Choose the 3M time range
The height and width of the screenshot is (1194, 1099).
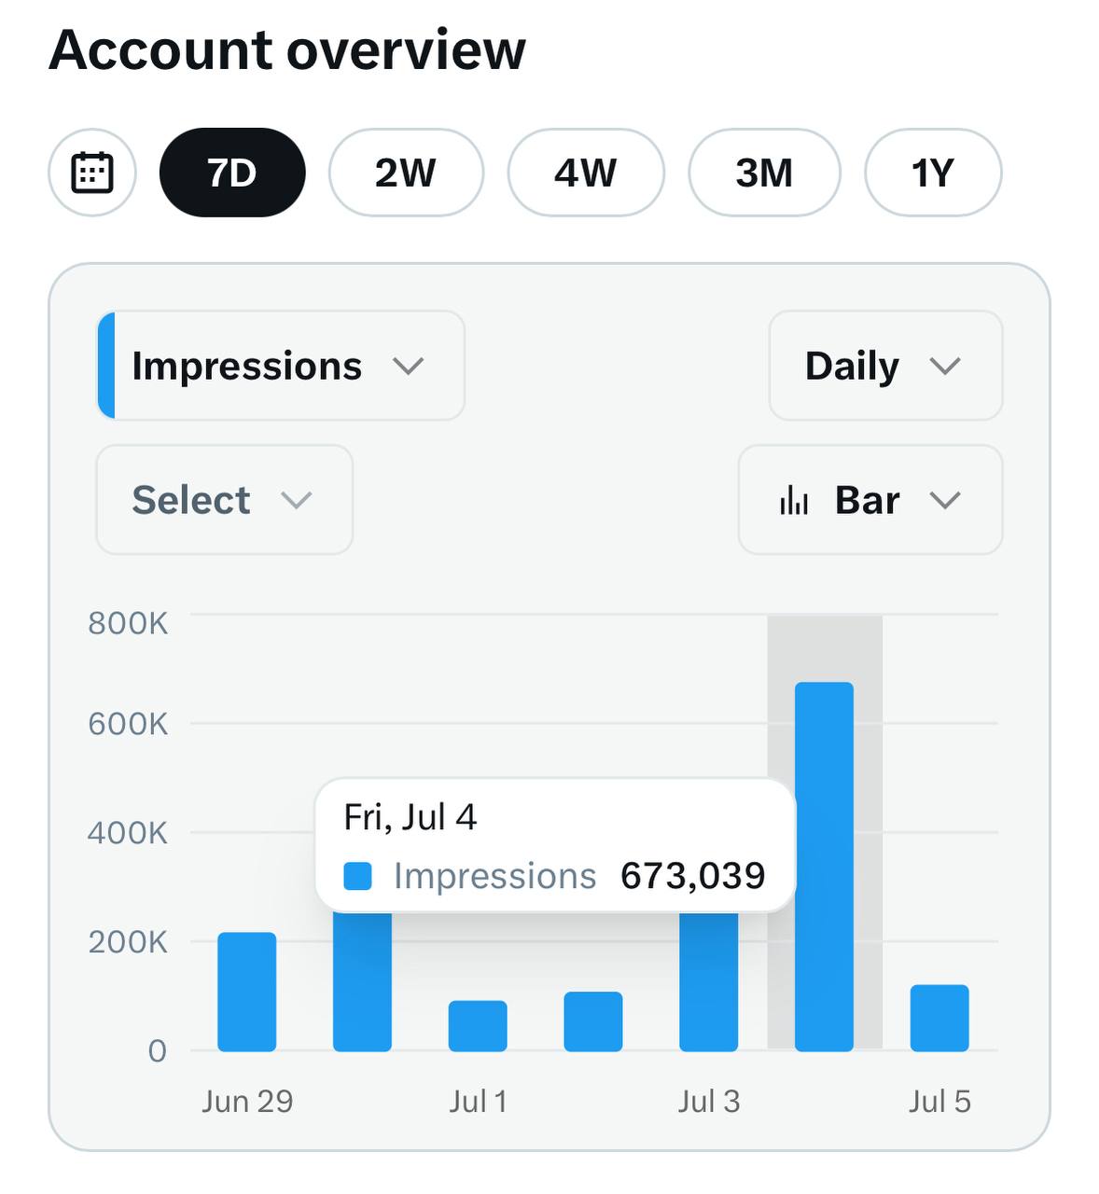point(764,173)
